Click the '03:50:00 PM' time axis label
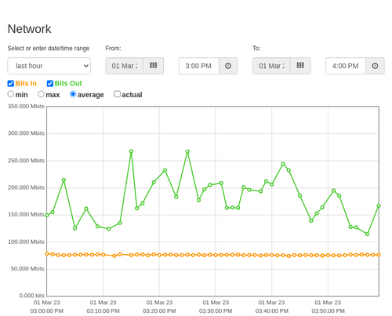Viewport: 392px width, 316px height. (328, 311)
